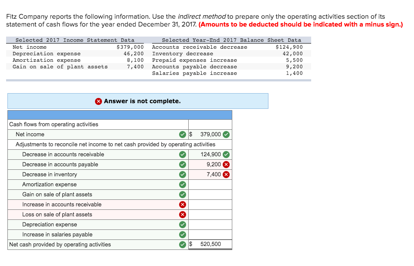Select the Gain on sale amount cell
Image resolution: width=414 pixels, height=266 pixels.
pyautogui.click(x=209, y=194)
